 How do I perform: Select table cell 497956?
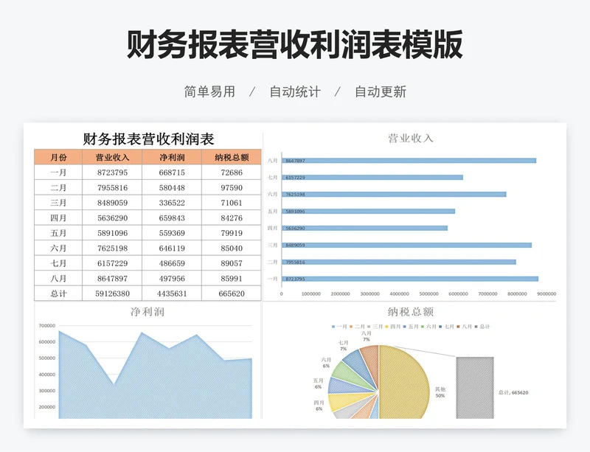[172, 279]
